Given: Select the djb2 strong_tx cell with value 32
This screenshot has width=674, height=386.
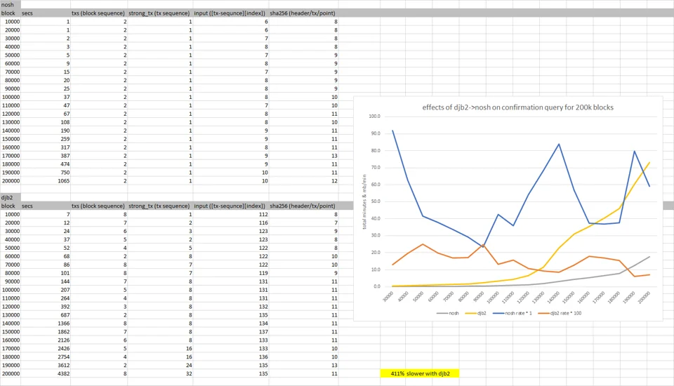Looking at the screenshot, I should coord(160,373).
